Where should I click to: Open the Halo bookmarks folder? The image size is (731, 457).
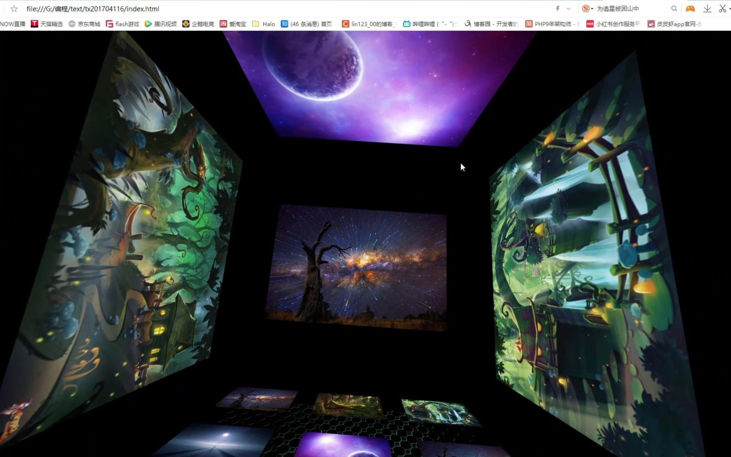(x=264, y=24)
